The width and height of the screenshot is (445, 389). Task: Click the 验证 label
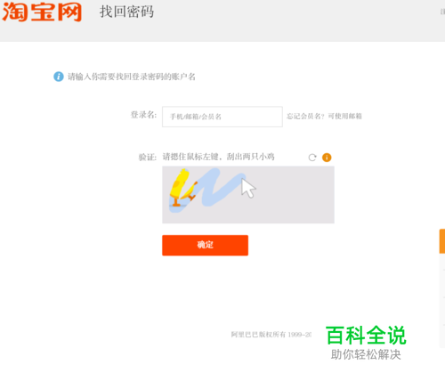[148, 158]
